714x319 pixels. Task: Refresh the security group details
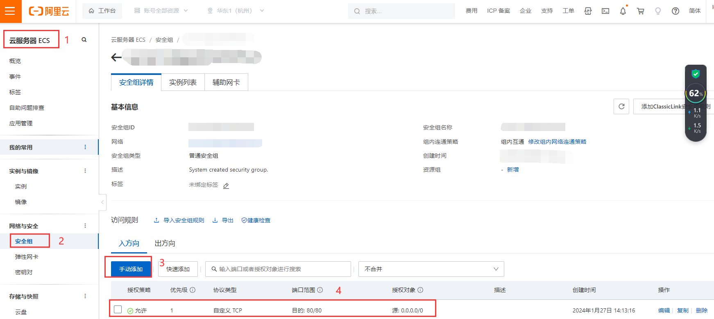click(621, 106)
